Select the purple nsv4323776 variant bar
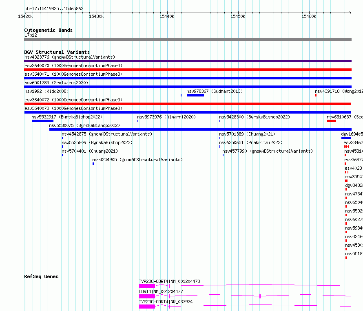Image resolution: width=363 pixels, height=311 pixels. click(188, 61)
